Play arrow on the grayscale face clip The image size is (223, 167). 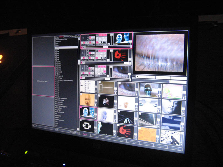(183, 113)
